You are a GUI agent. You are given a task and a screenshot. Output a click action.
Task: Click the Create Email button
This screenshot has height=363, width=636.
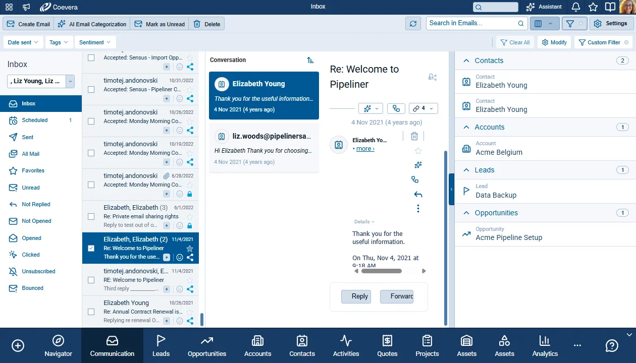[29, 24]
